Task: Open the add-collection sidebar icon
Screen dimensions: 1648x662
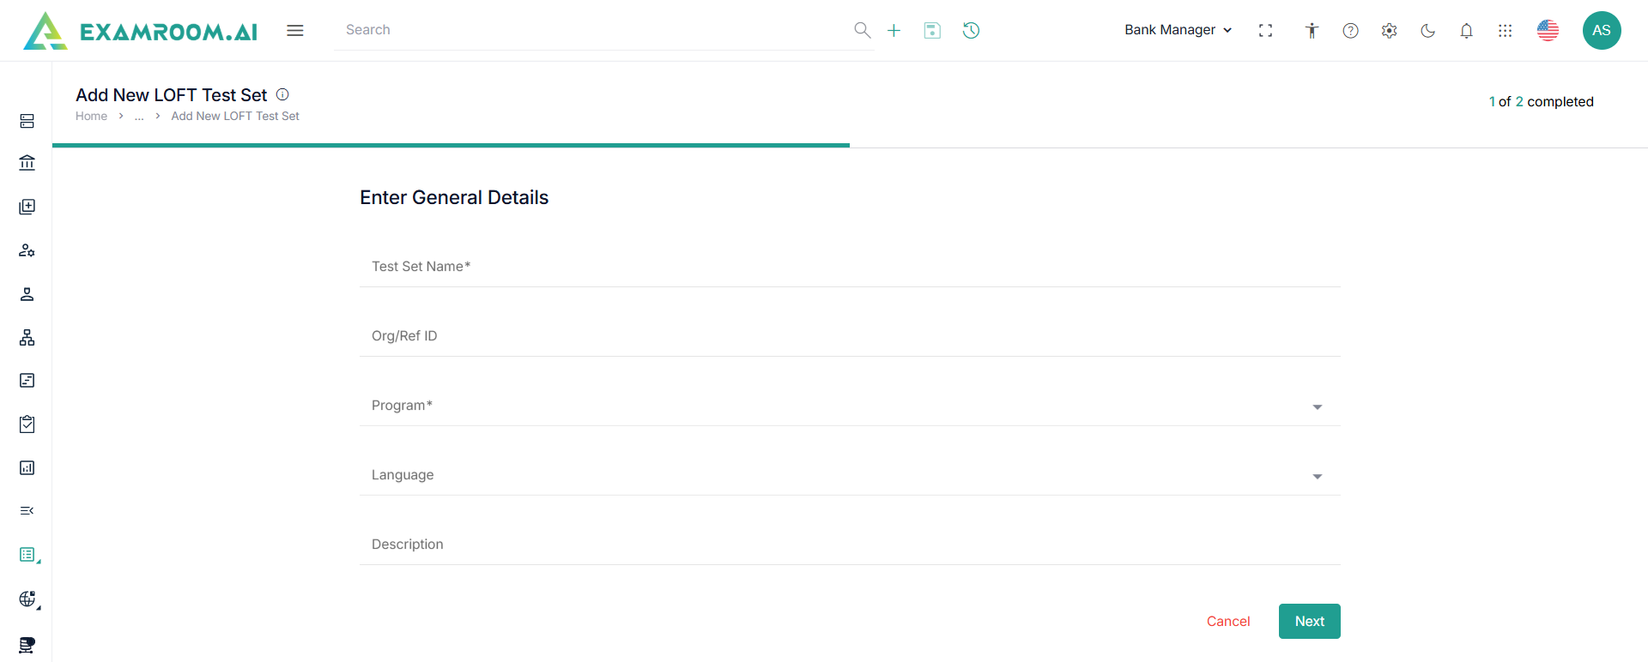Action: pos(27,207)
